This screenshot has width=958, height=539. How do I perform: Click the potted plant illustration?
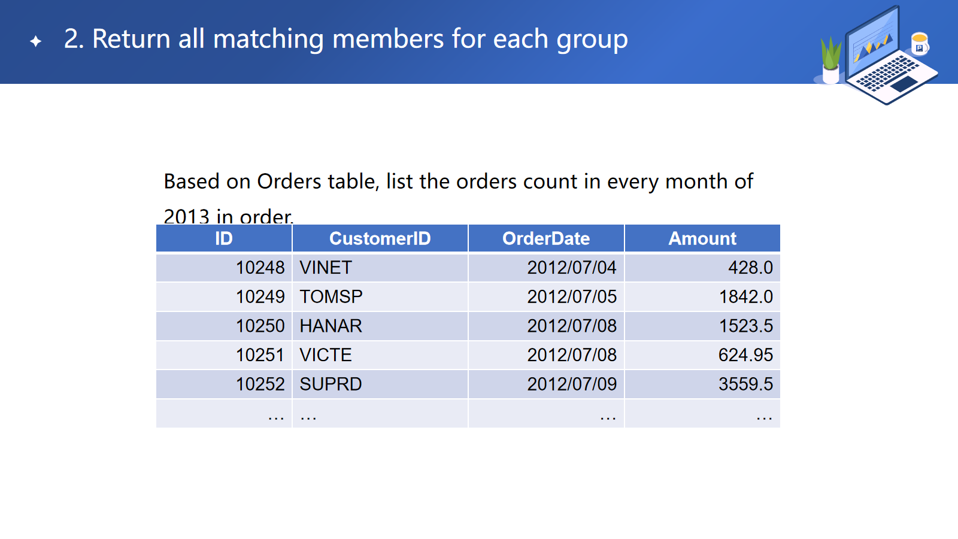click(x=830, y=60)
